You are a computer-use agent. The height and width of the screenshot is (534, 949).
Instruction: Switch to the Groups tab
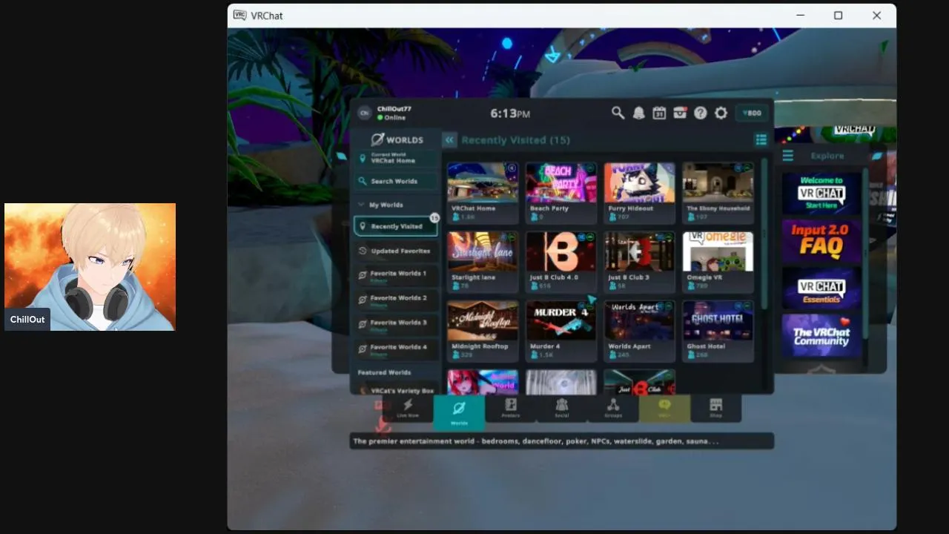[613, 409]
